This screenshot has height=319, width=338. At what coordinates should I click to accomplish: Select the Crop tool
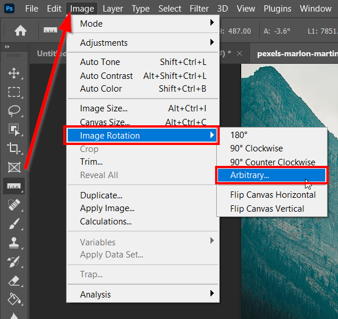[14, 148]
